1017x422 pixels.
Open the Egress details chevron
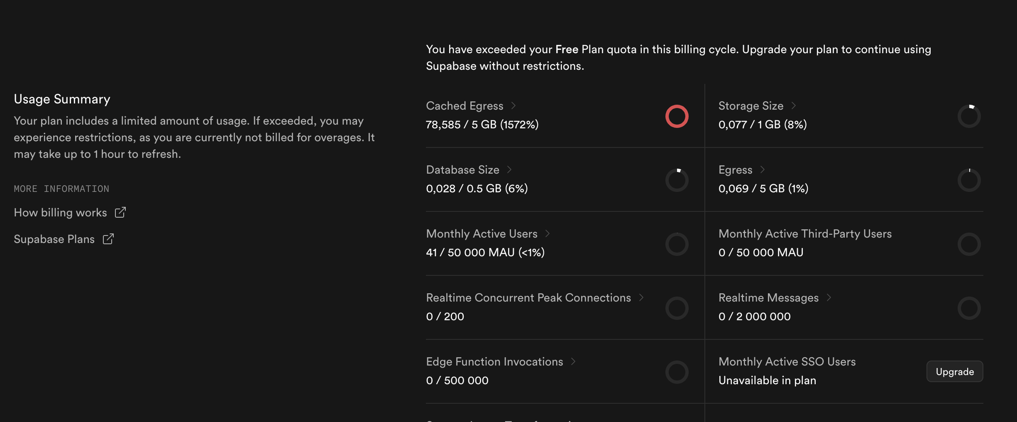coord(763,169)
